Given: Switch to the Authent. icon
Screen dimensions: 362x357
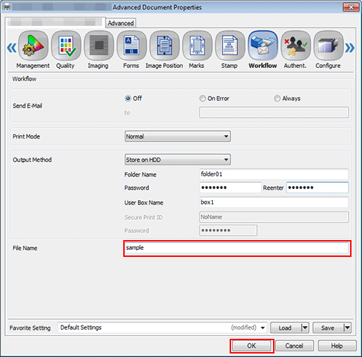Looking at the screenshot, I should (295, 45).
